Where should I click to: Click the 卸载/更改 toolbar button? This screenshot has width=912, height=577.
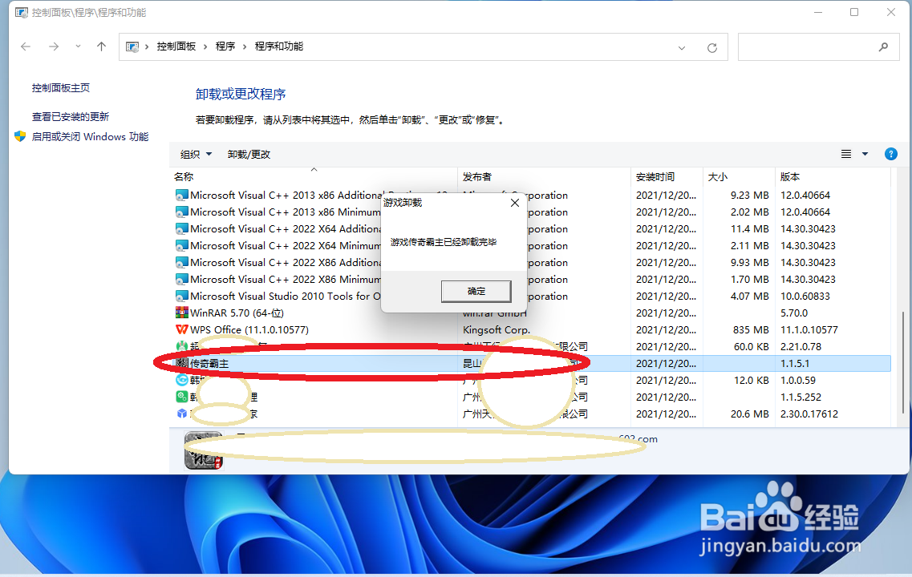click(x=249, y=155)
